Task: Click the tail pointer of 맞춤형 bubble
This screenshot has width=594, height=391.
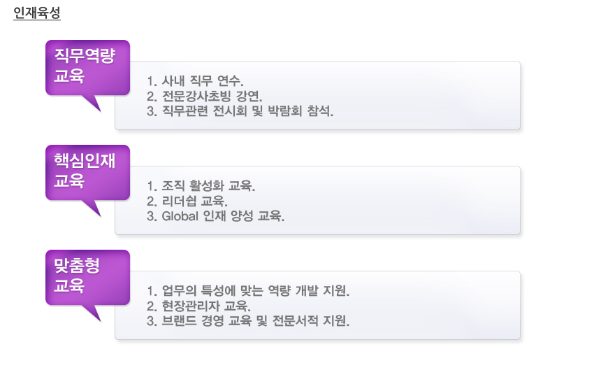Action: click(93, 313)
